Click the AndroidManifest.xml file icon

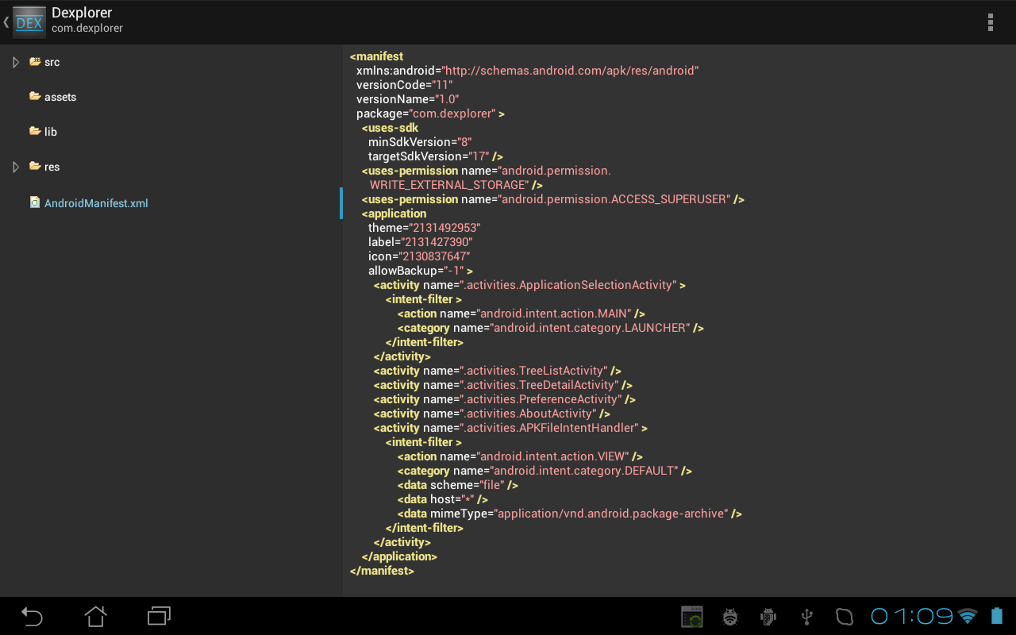pyautogui.click(x=35, y=202)
